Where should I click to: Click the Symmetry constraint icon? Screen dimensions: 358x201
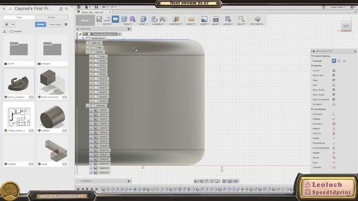tap(334, 167)
